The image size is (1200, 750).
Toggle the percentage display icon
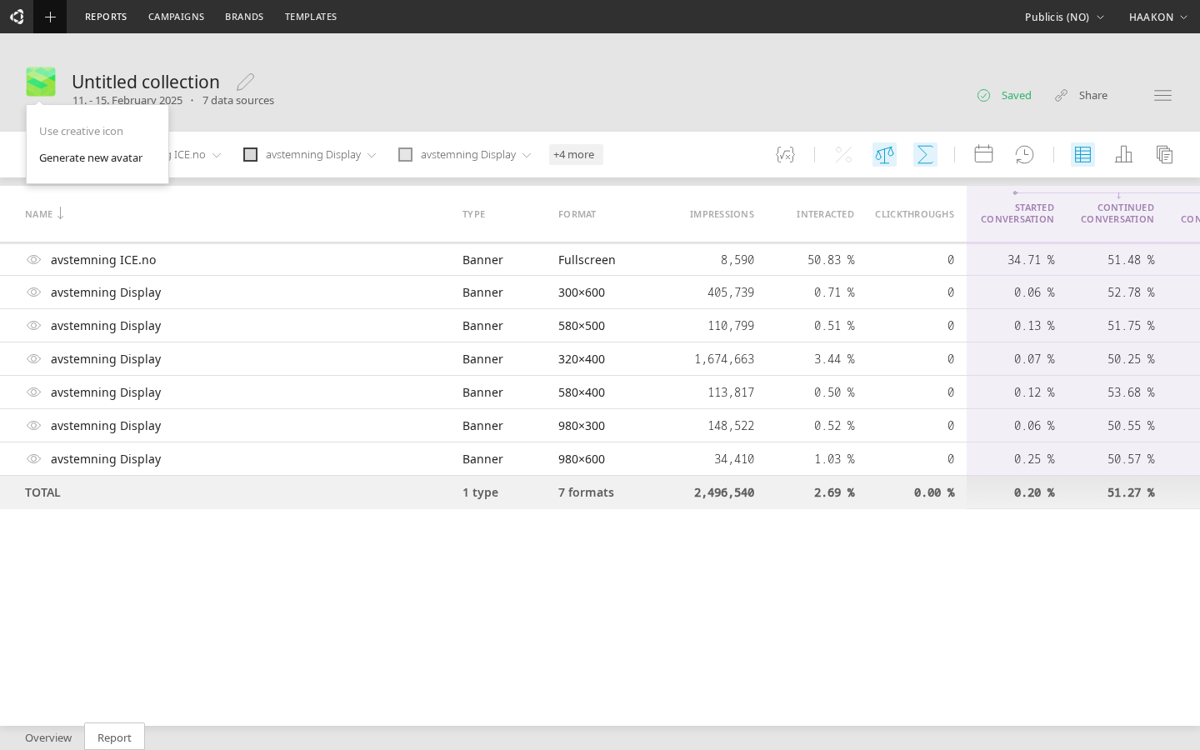click(x=843, y=155)
